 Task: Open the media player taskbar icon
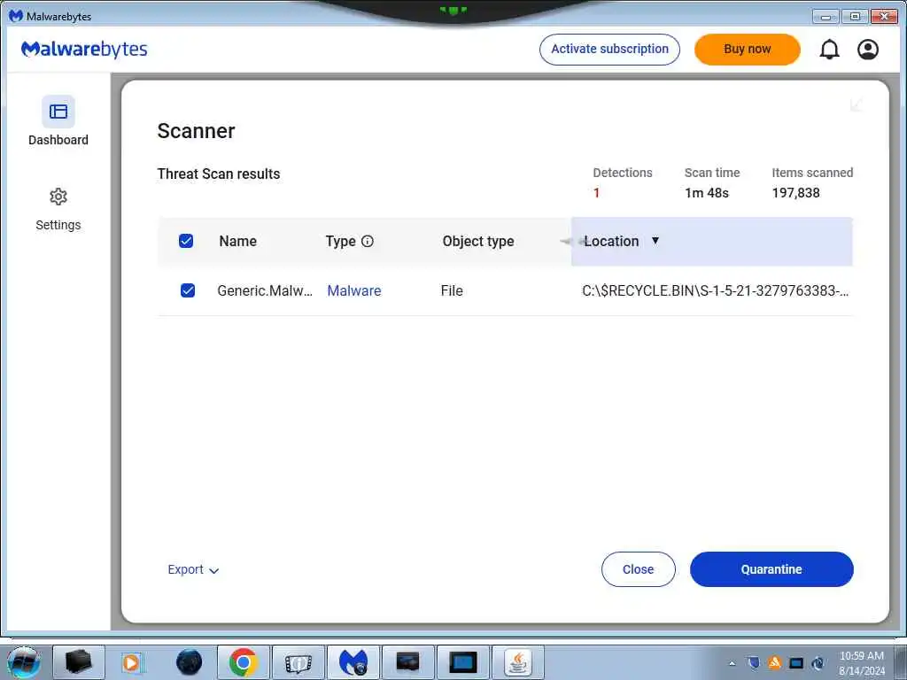(x=133, y=662)
